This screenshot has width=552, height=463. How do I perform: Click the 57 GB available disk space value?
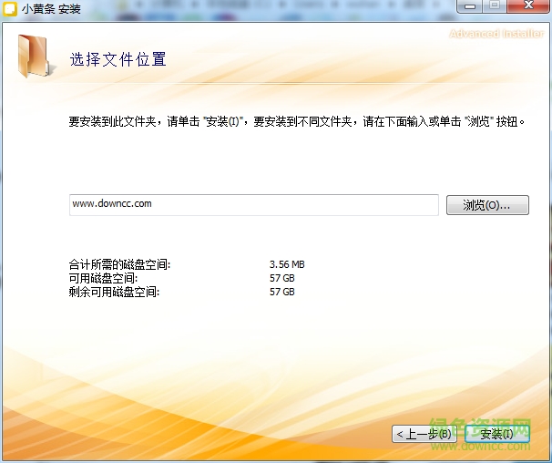click(x=282, y=278)
